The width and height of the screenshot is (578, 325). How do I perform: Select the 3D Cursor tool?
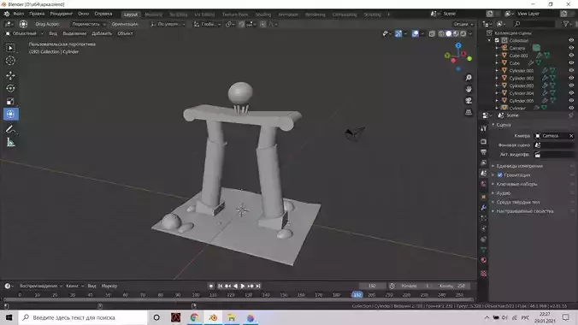10,61
